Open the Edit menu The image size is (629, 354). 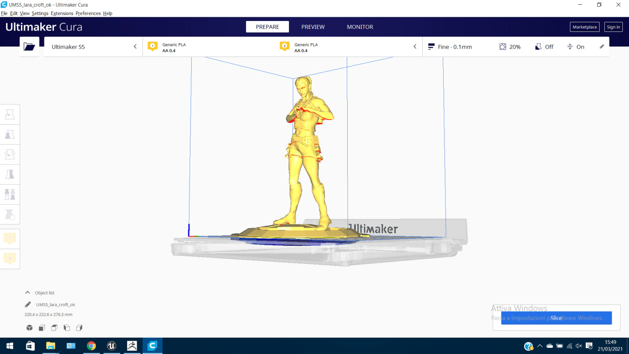click(14, 13)
